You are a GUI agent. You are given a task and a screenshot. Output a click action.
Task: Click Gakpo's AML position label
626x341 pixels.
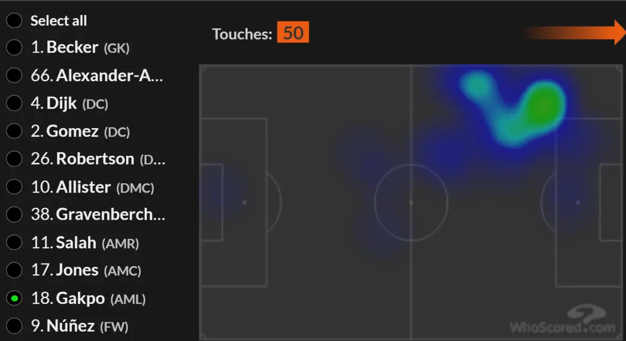click(127, 299)
